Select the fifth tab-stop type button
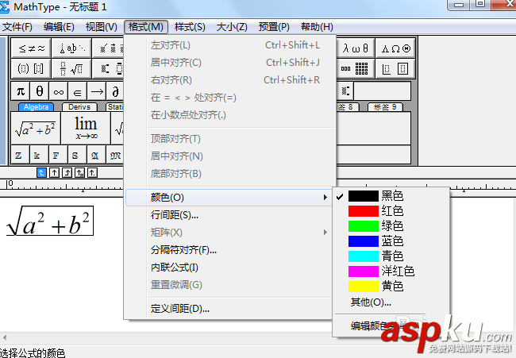Screen dimensions: 516x358 tap(92, 173)
